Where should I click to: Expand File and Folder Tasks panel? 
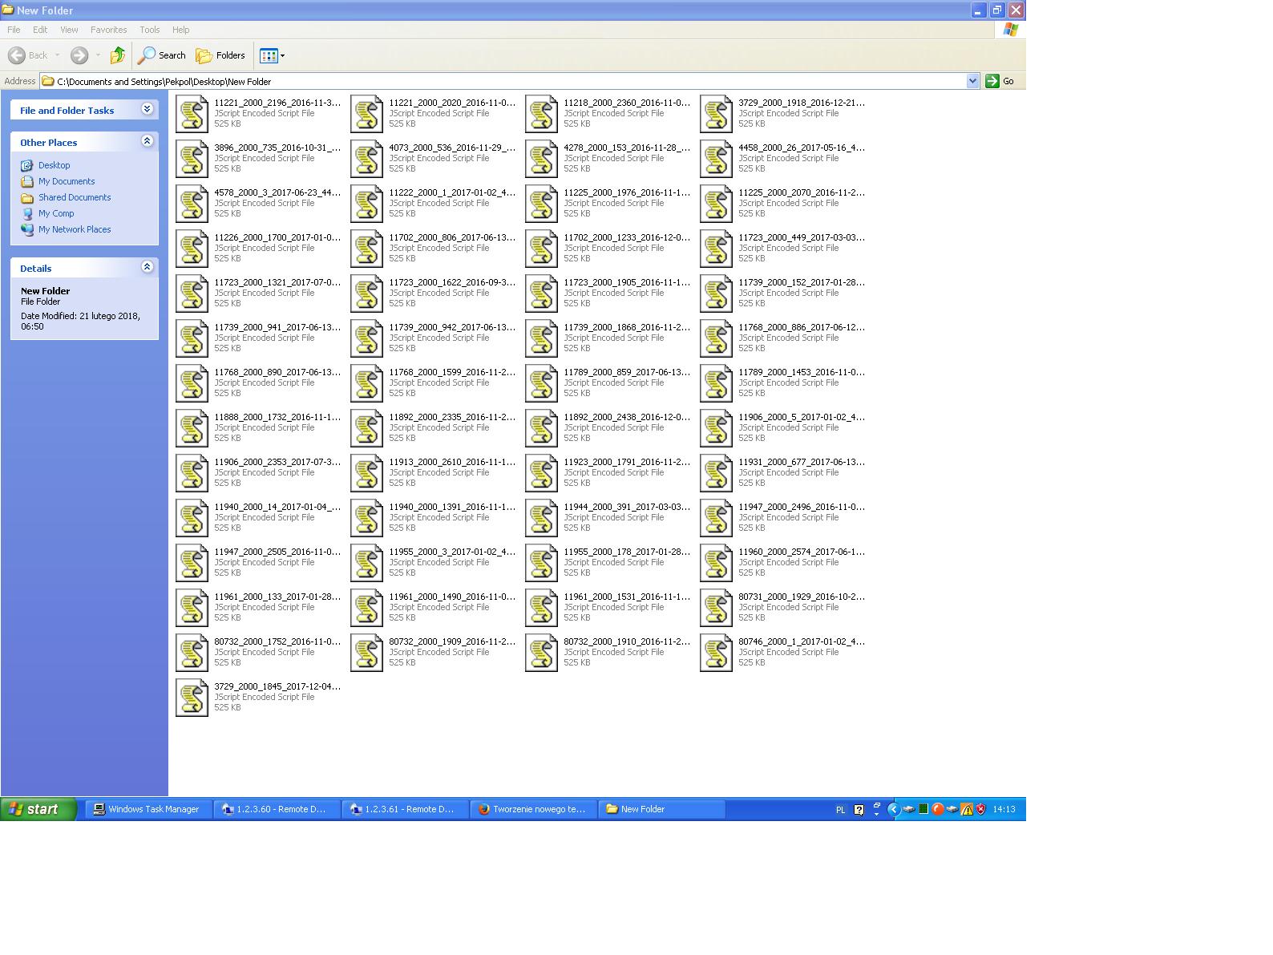[148, 109]
